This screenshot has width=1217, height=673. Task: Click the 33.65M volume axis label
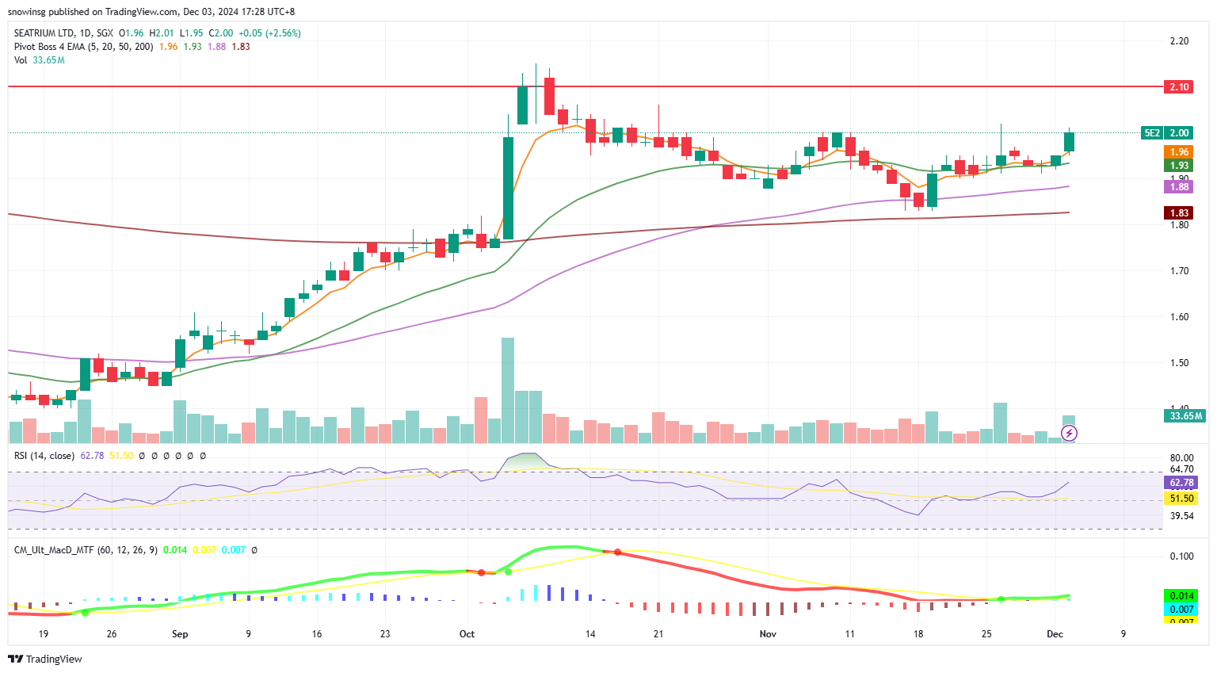(x=1185, y=415)
